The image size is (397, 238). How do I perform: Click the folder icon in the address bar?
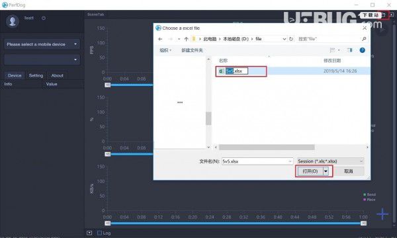coord(194,39)
